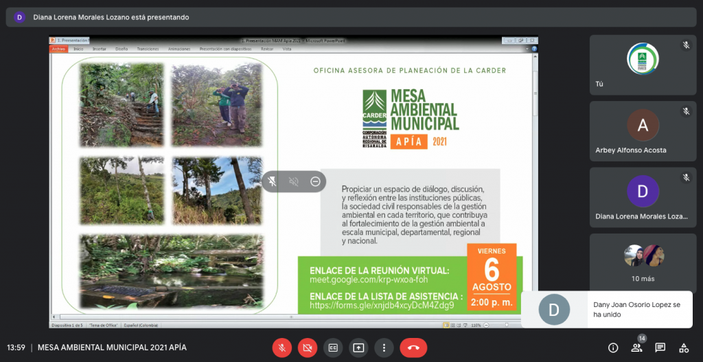Unpin the presentation from main screen
The height and width of the screenshot is (362, 703).
[273, 181]
